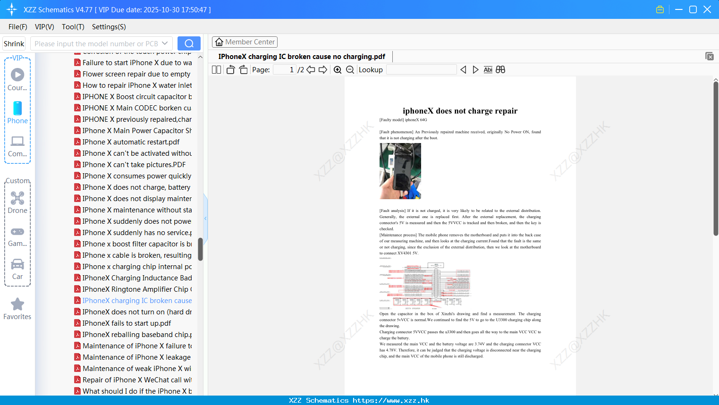Click the file list vertical scrollbar thumb
This screenshot has height=405, width=719.
pos(200,249)
